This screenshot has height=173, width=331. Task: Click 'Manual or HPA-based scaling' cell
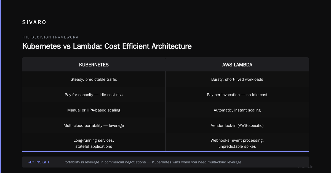click(x=94, y=110)
